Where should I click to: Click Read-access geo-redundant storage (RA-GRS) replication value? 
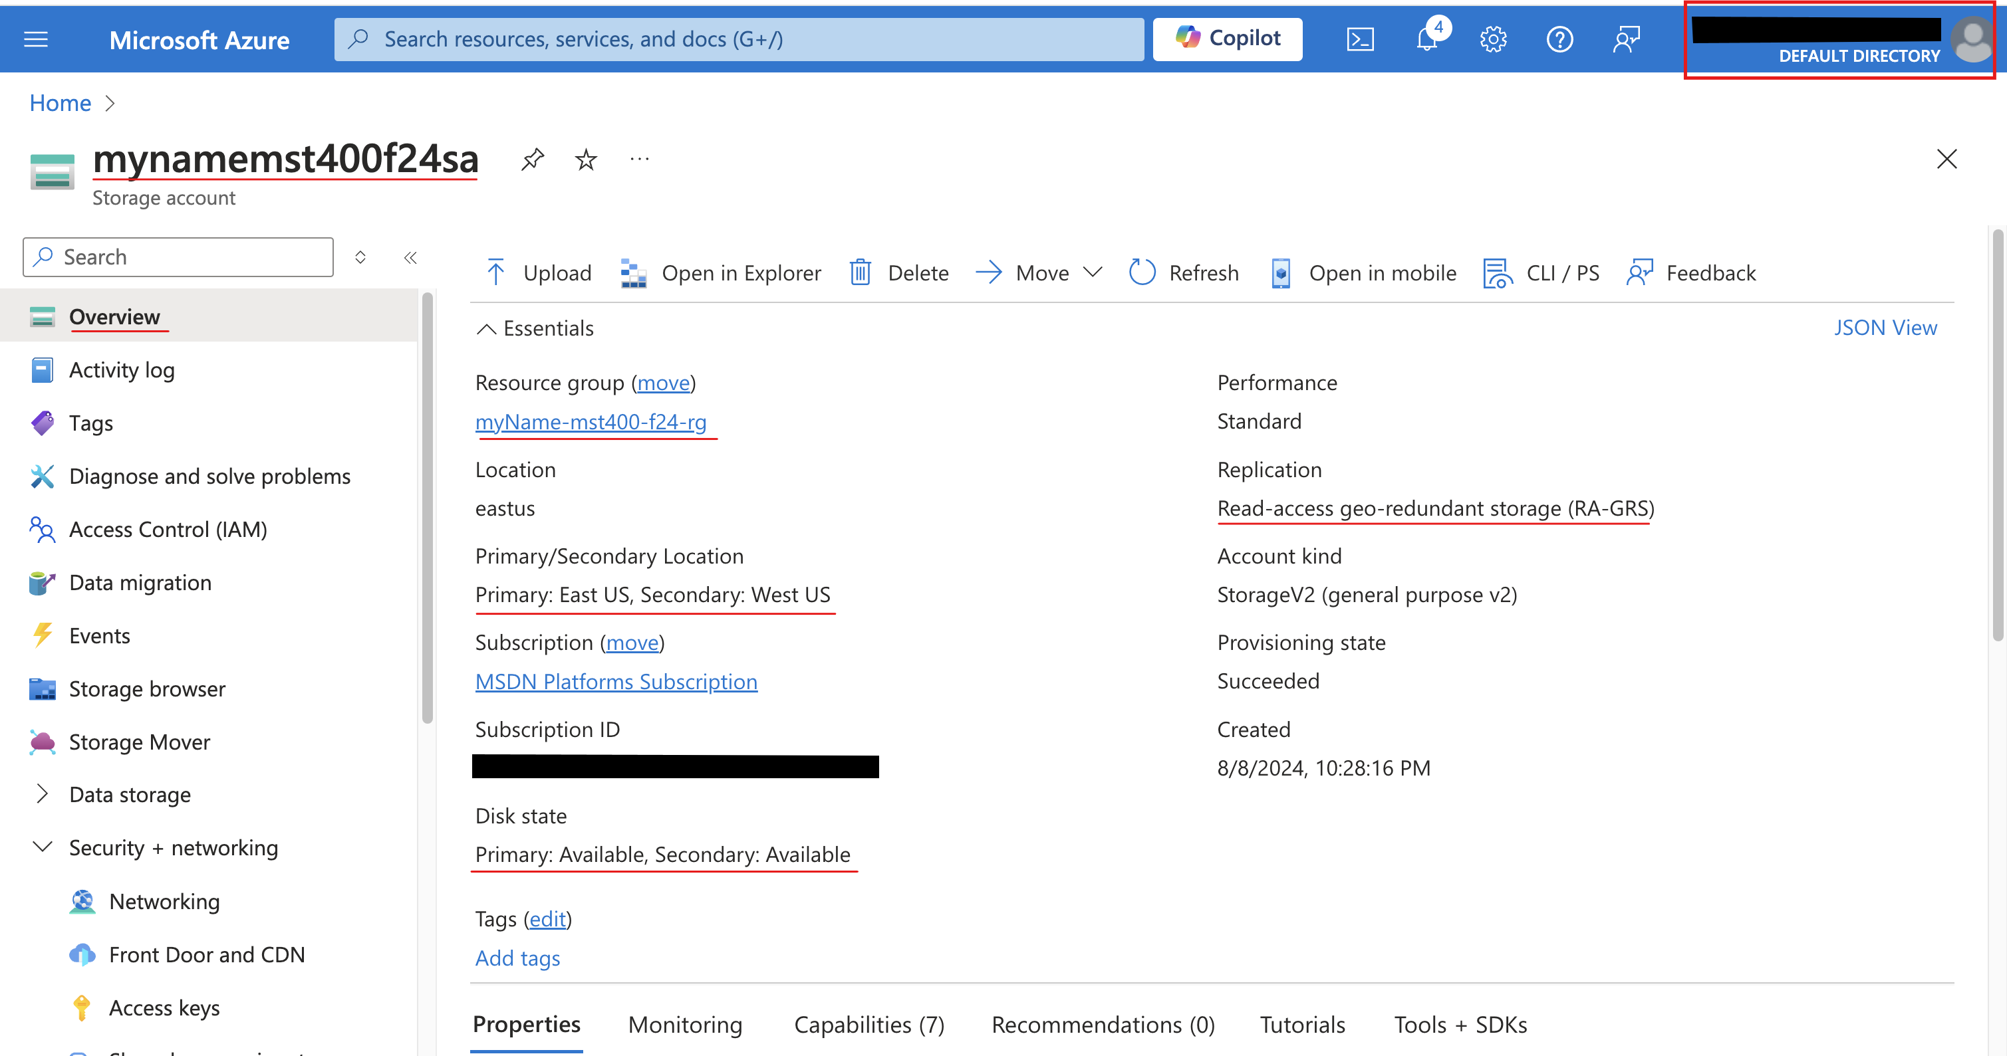[1435, 508]
